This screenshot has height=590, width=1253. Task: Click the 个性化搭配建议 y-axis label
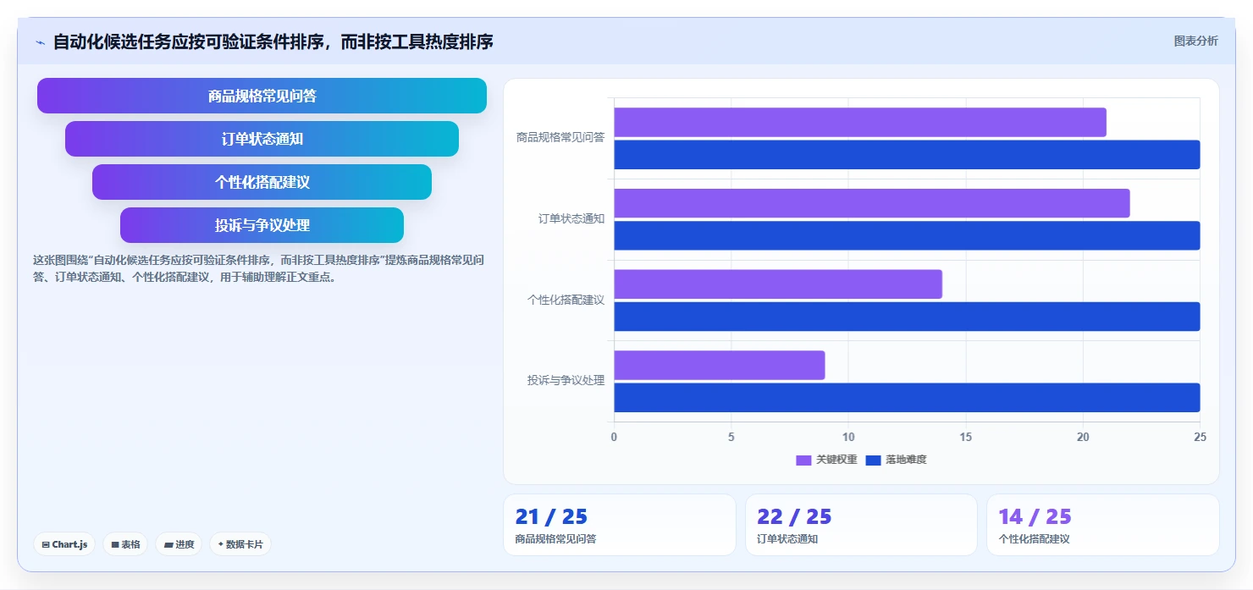tap(566, 300)
